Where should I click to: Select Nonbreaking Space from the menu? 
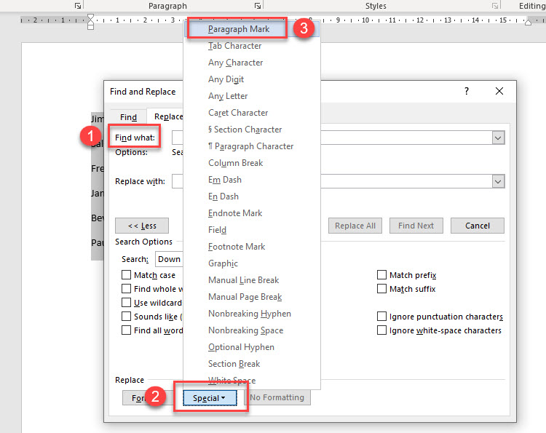coord(245,330)
